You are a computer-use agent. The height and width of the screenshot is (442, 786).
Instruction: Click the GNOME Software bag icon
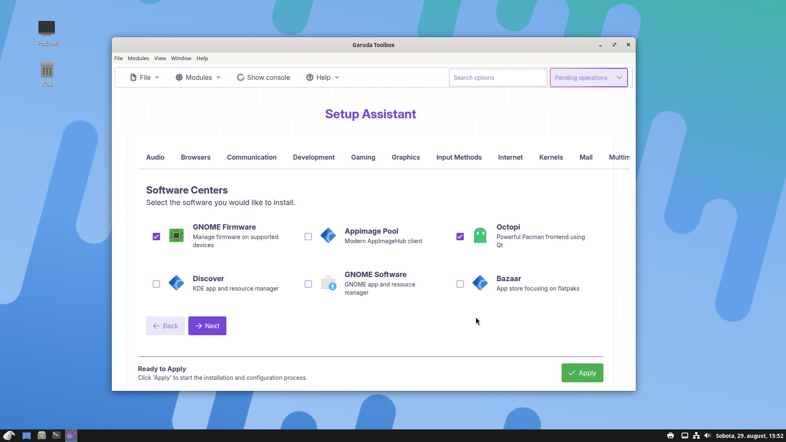(328, 283)
